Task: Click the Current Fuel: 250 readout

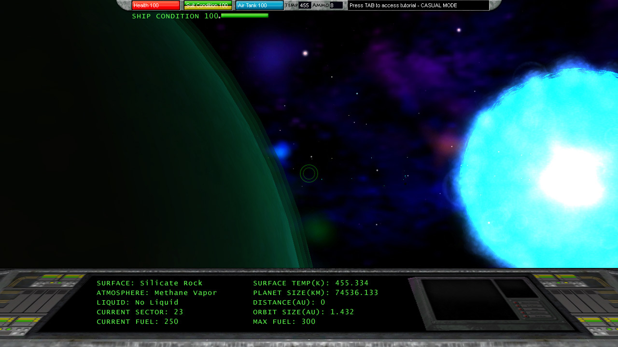Action: point(138,322)
